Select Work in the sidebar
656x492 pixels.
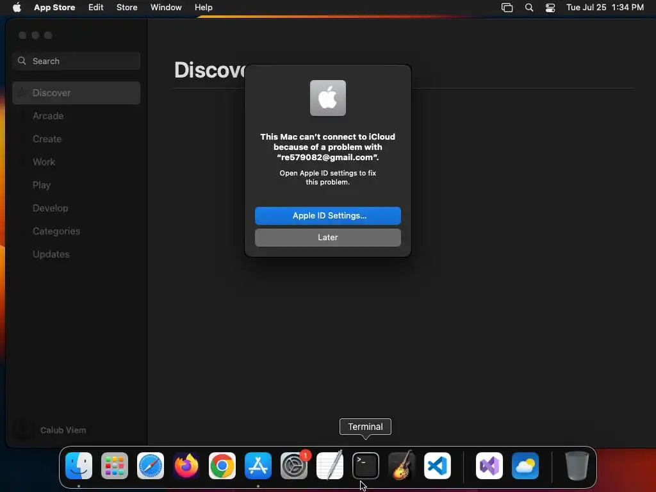[76, 162]
